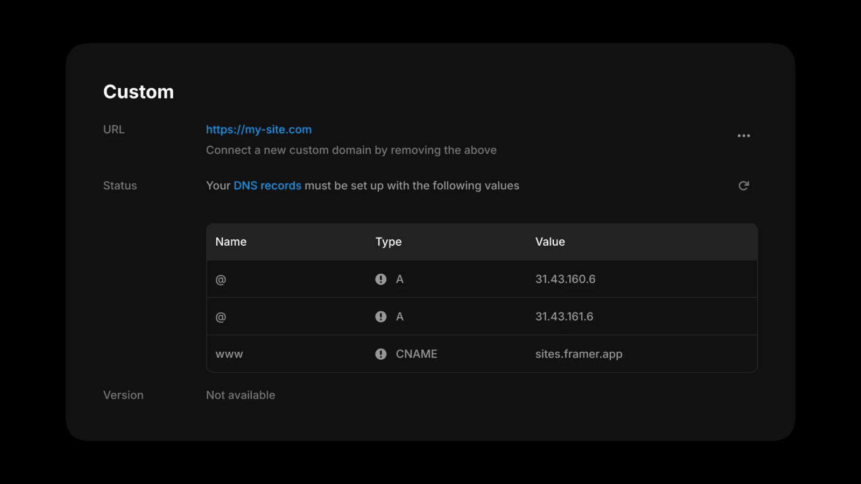Click the Custom section heading

[x=138, y=92]
